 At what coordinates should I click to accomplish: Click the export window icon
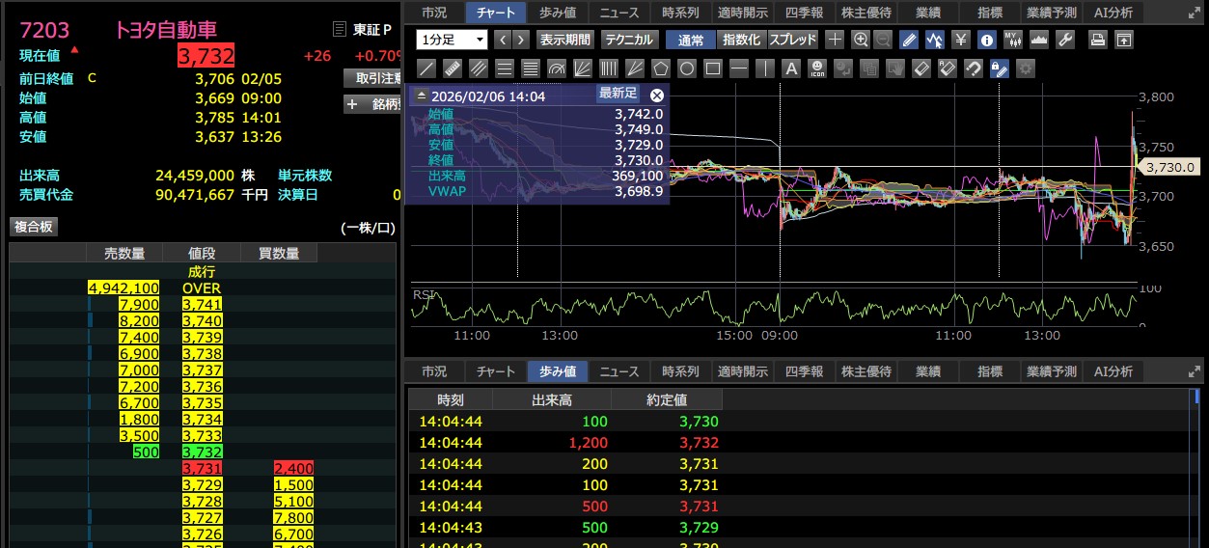pos(1123,40)
